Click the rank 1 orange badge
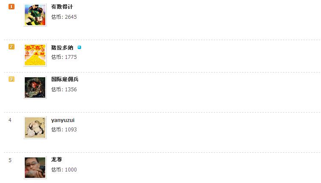Image resolution: width=321 pixels, height=183 pixels. tap(12, 6)
